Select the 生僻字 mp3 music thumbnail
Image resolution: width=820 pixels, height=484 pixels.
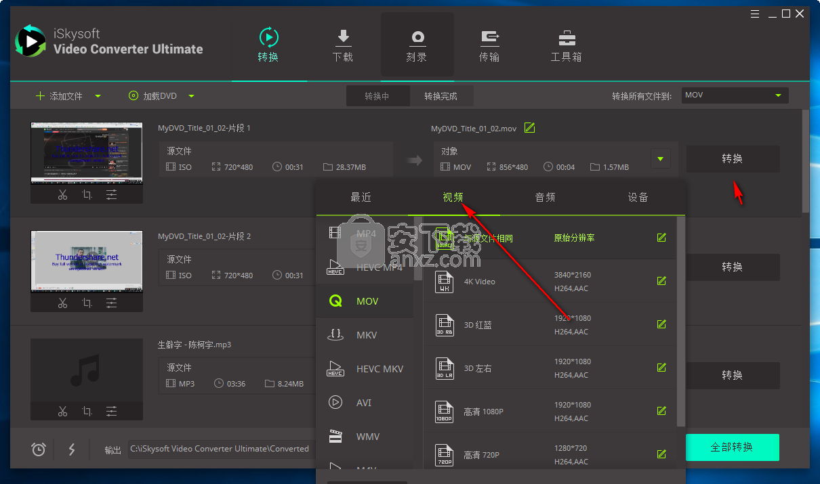tap(87, 370)
